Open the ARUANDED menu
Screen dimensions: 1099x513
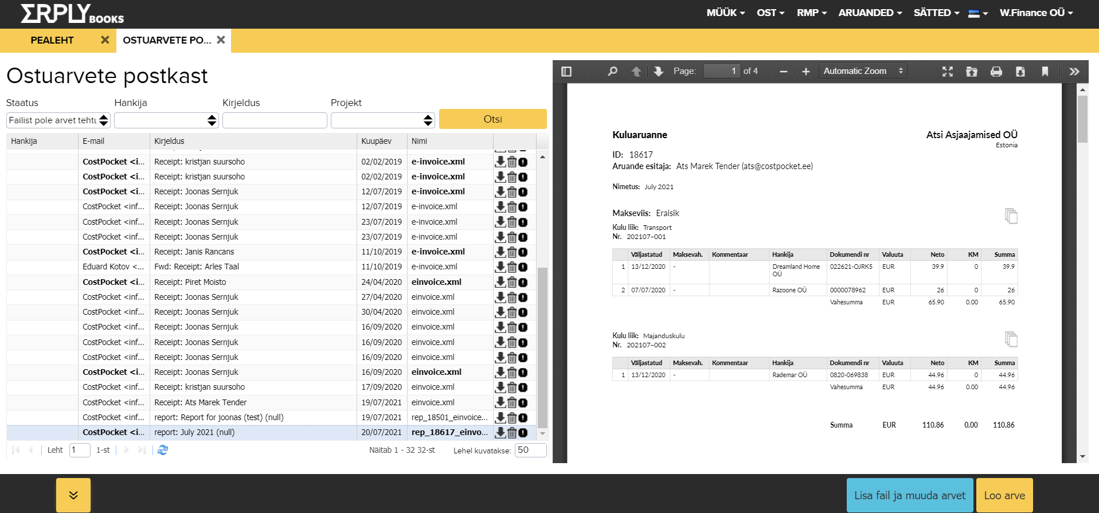click(x=870, y=13)
